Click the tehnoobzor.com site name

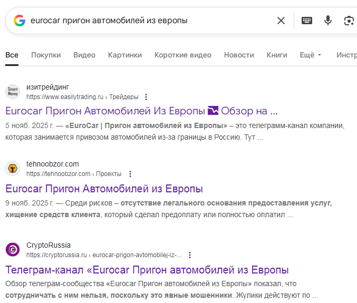(x=53, y=164)
